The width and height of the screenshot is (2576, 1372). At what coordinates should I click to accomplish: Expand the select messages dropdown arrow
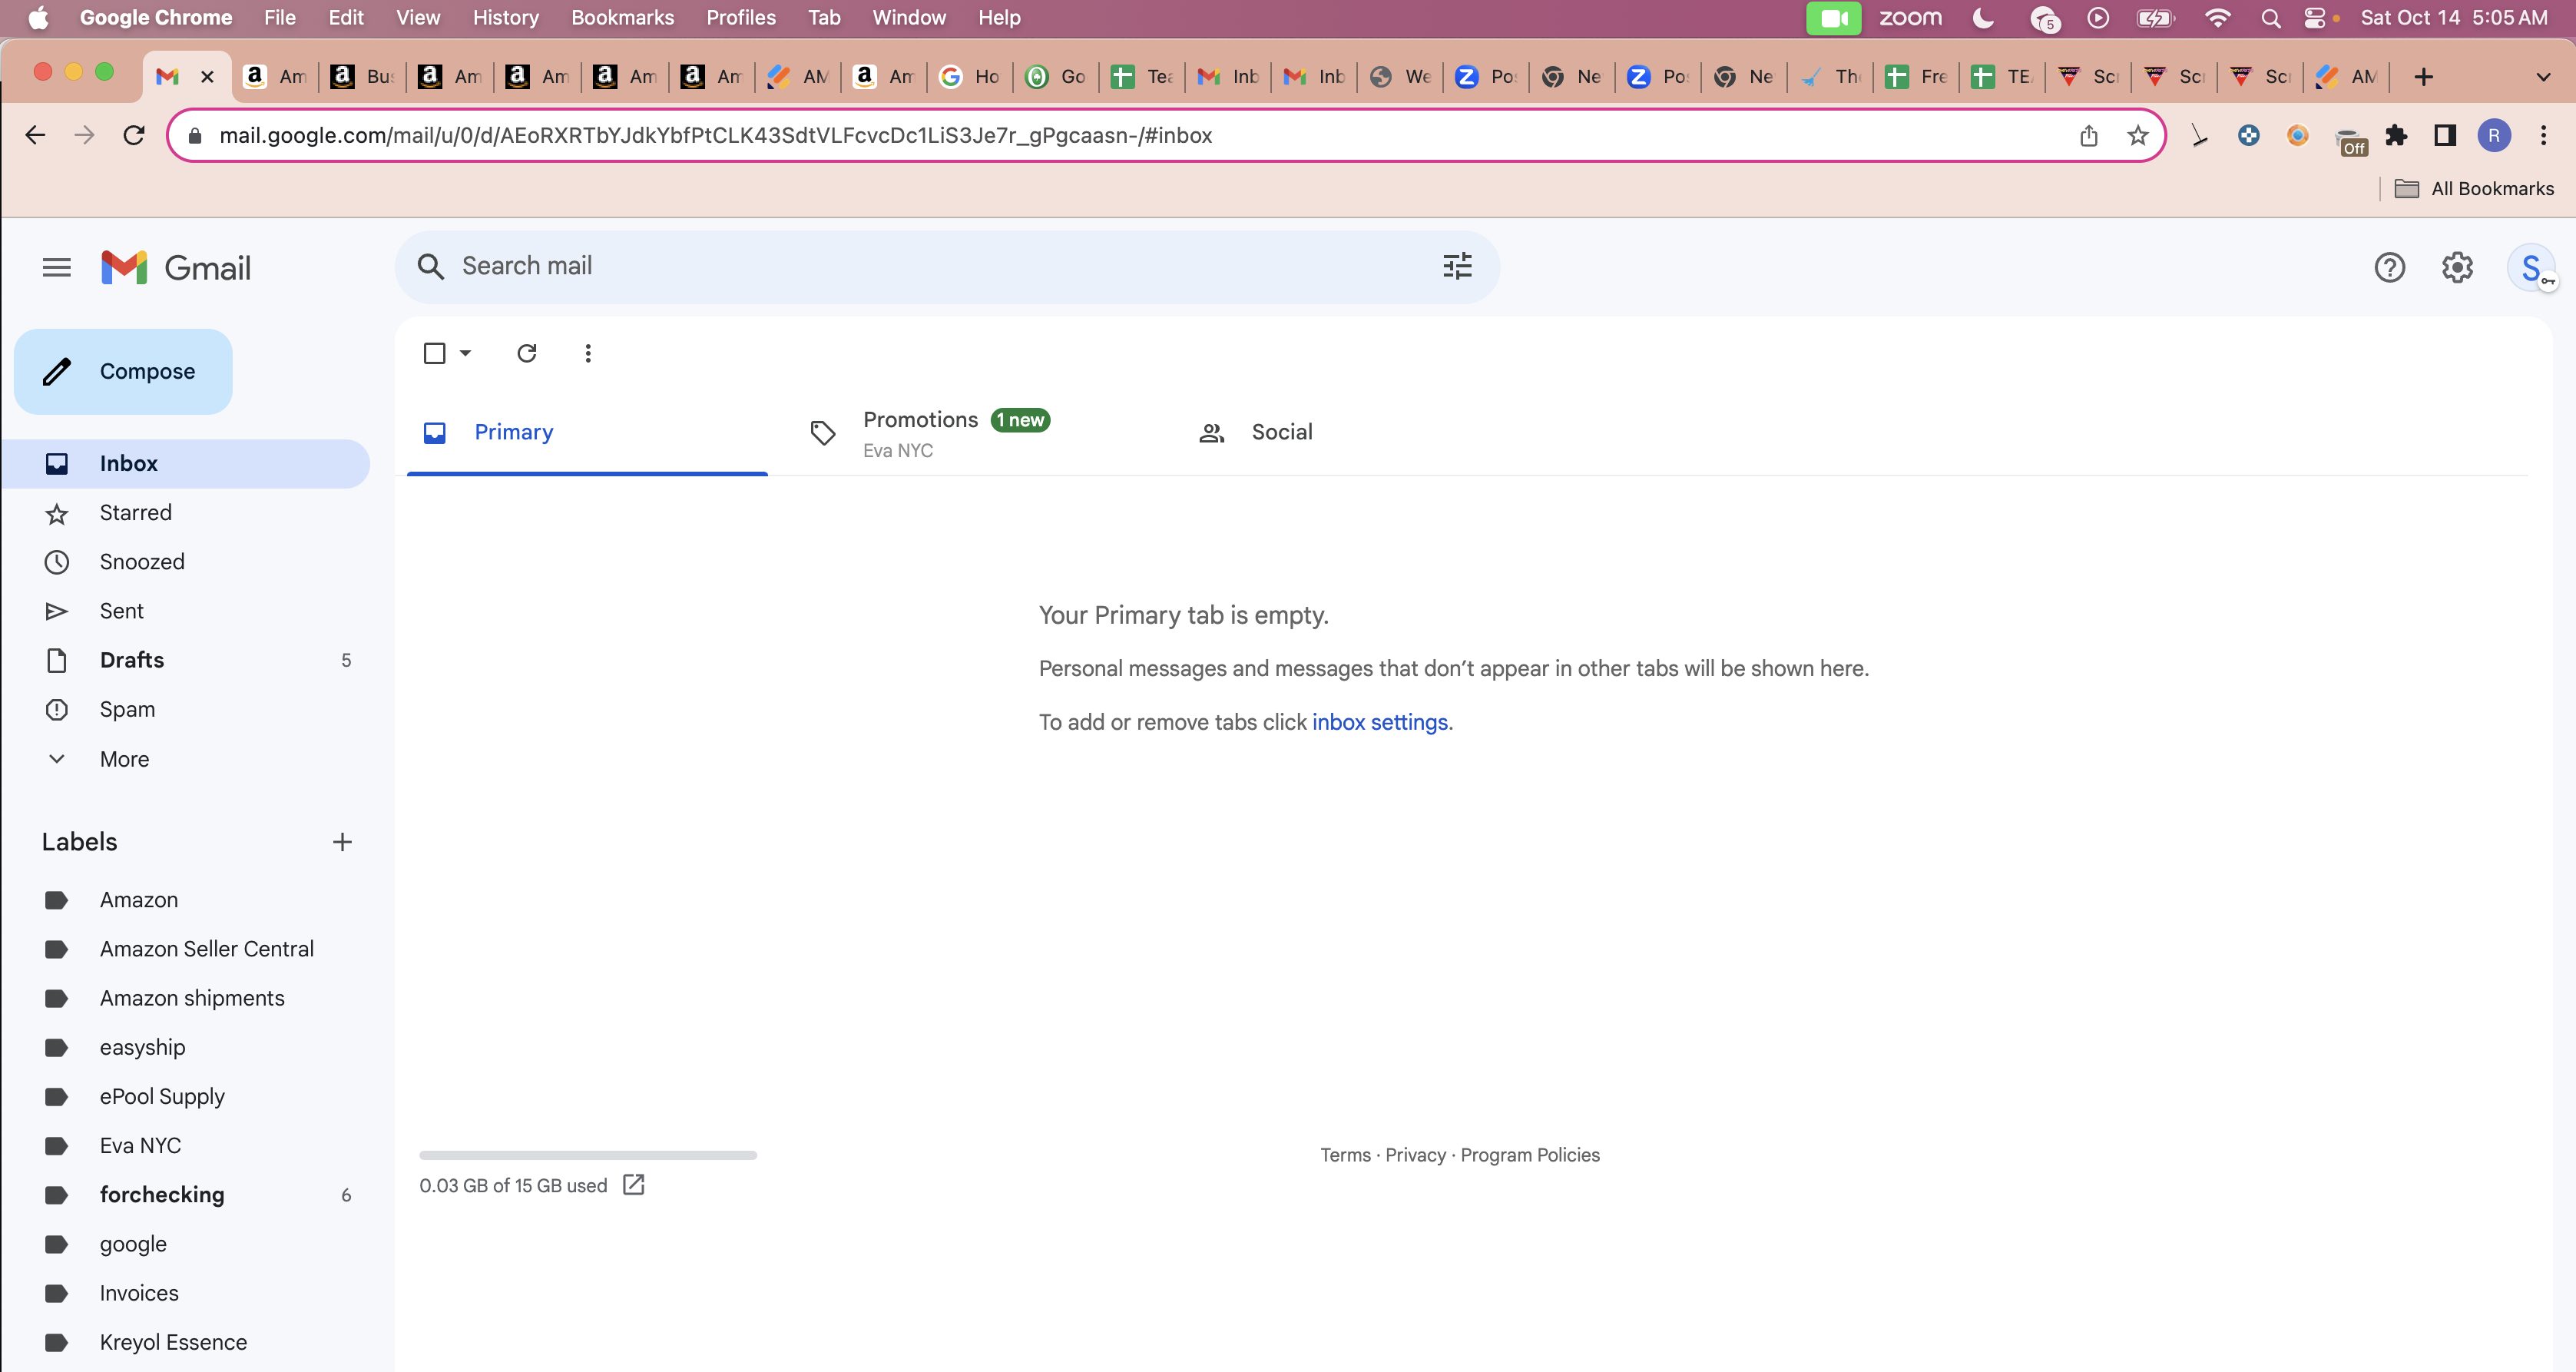(x=465, y=353)
